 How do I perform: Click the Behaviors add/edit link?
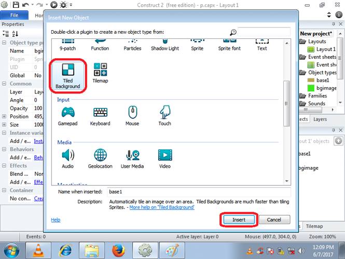pos(38,158)
